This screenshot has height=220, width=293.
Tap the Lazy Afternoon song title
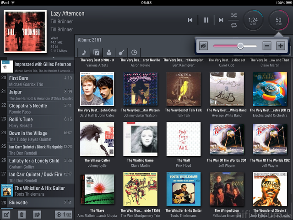[x=67, y=13]
